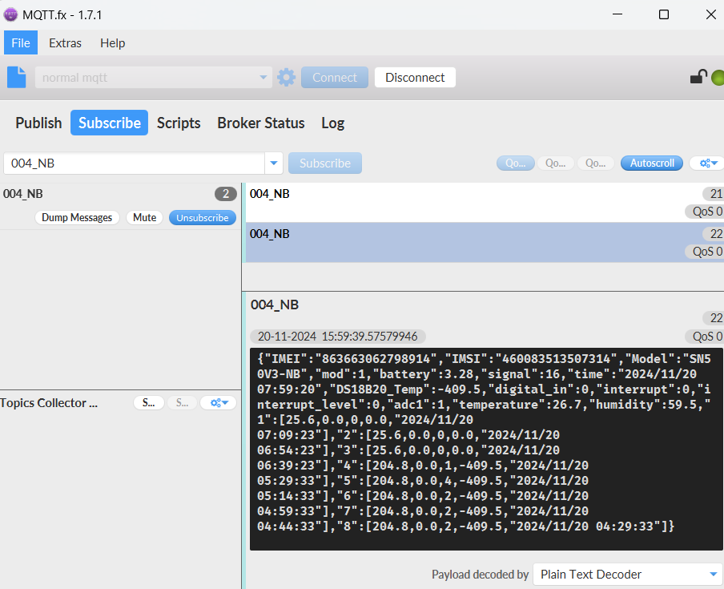Select message number 21 in the message list
Screen dimensions: 724x589
coord(485,202)
